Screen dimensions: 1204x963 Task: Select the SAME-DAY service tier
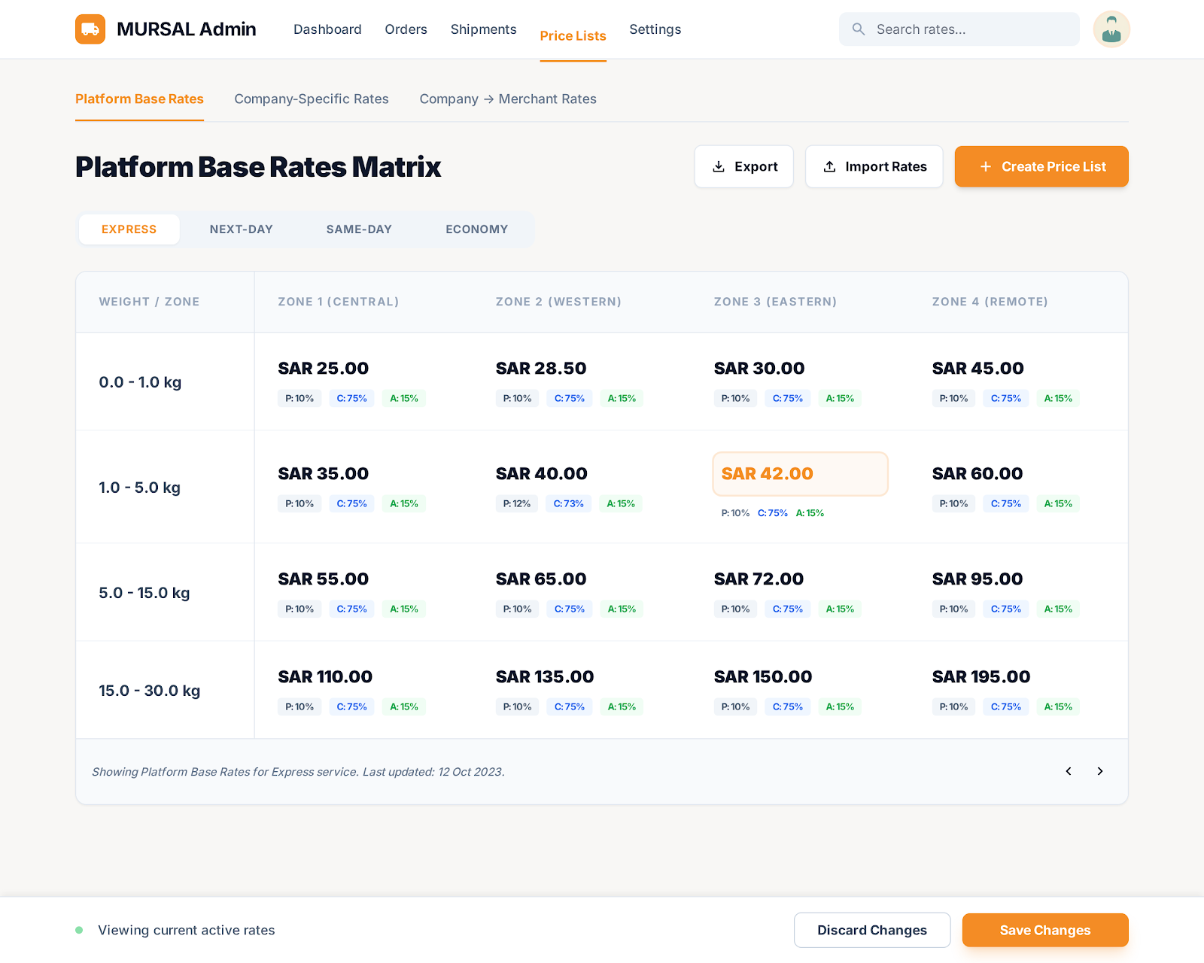click(359, 229)
